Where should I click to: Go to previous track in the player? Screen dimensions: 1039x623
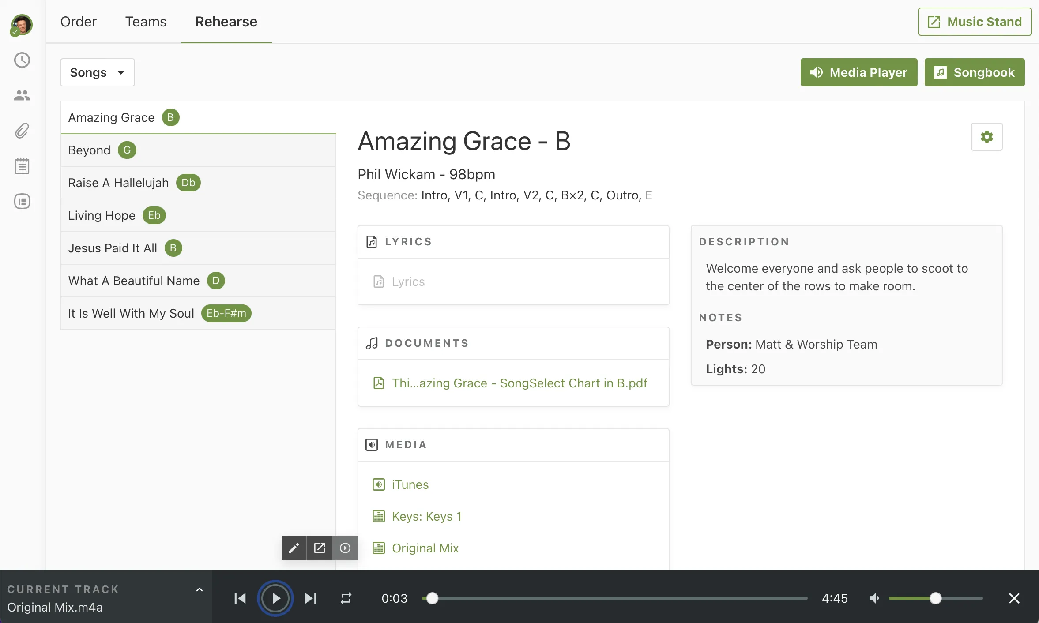(240, 598)
